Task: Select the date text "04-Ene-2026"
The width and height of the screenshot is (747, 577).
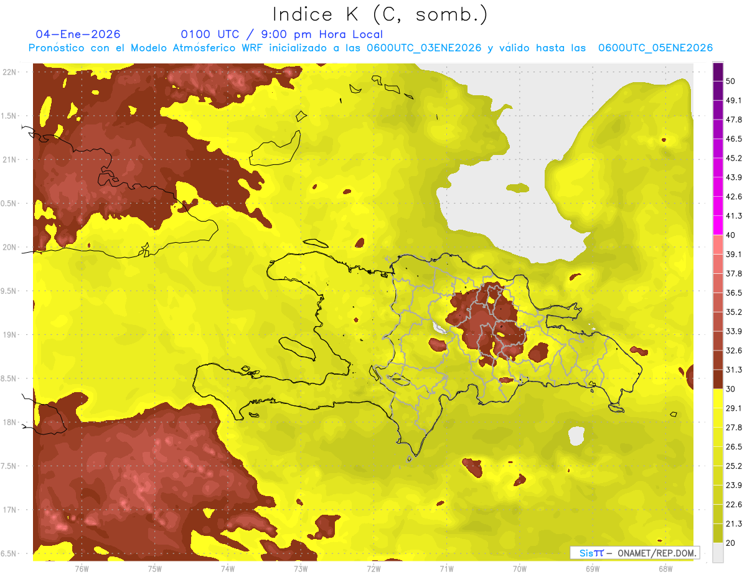Action: (x=78, y=34)
